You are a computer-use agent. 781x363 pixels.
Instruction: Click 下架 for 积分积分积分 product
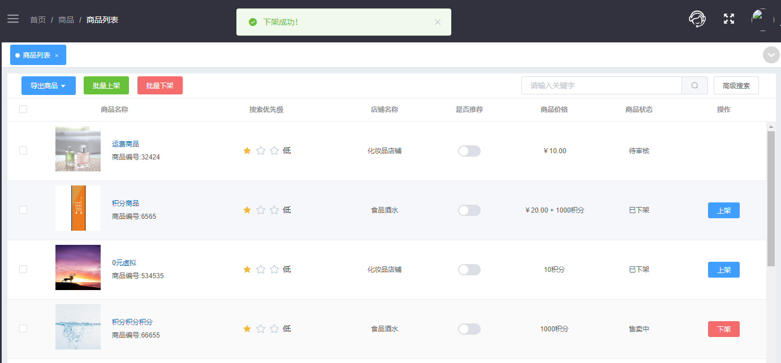pyautogui.click(x=724, y=329)
